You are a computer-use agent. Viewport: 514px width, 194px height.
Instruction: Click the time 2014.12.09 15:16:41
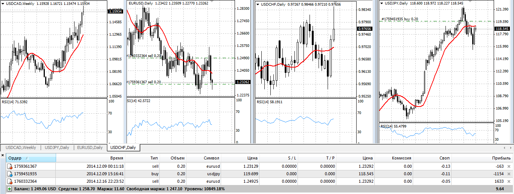[x=105, y=174]
